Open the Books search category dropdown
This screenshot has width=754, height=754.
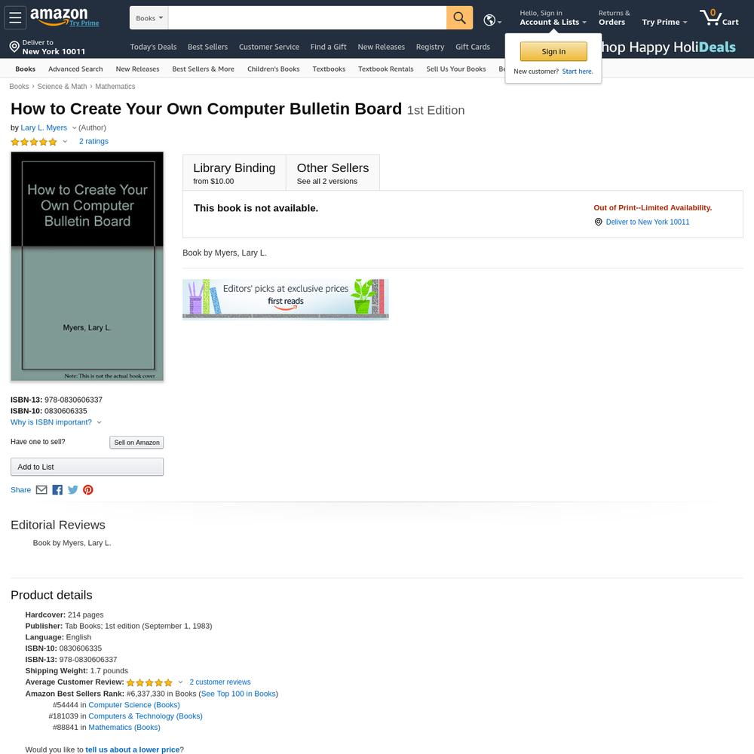(149, 18)
